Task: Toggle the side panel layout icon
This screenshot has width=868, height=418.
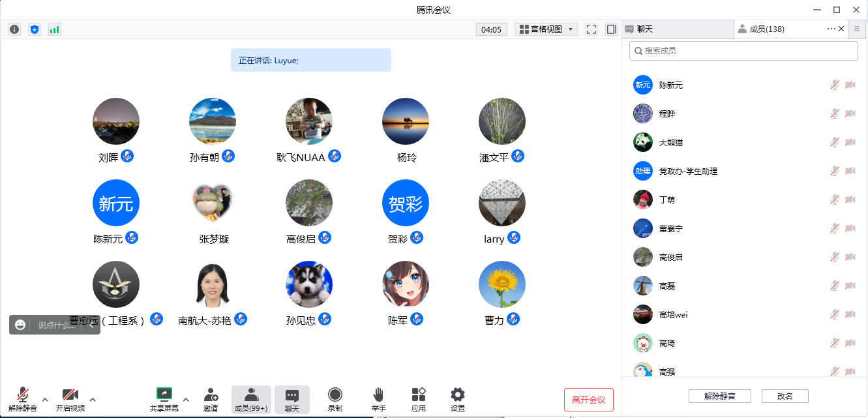Action: 611,29
